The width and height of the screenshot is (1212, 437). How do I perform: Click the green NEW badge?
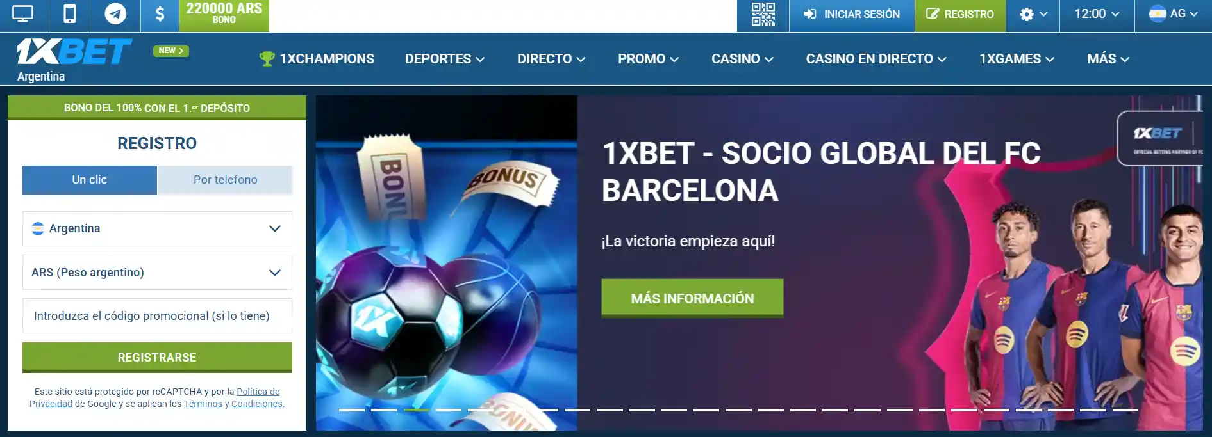point(170,51)
